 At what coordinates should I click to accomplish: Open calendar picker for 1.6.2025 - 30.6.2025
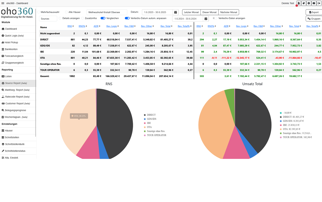tap(176, 12)
